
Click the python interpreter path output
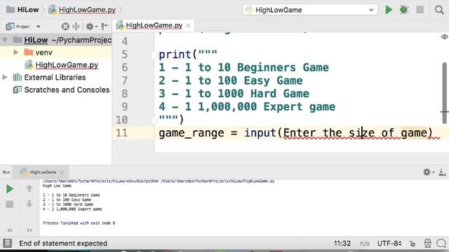(159, 181)
